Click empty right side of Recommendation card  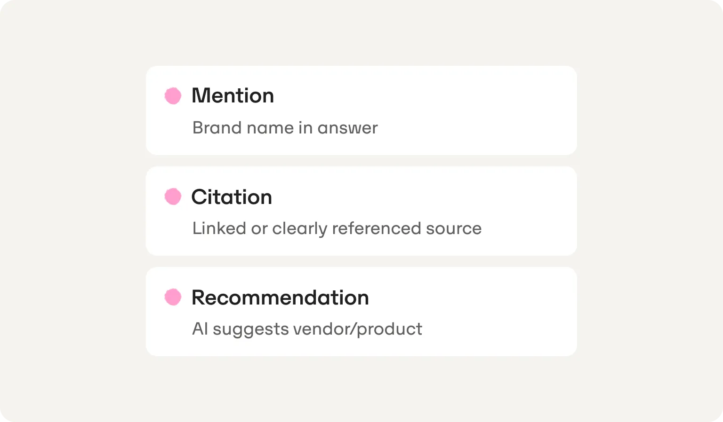point(499,312)
